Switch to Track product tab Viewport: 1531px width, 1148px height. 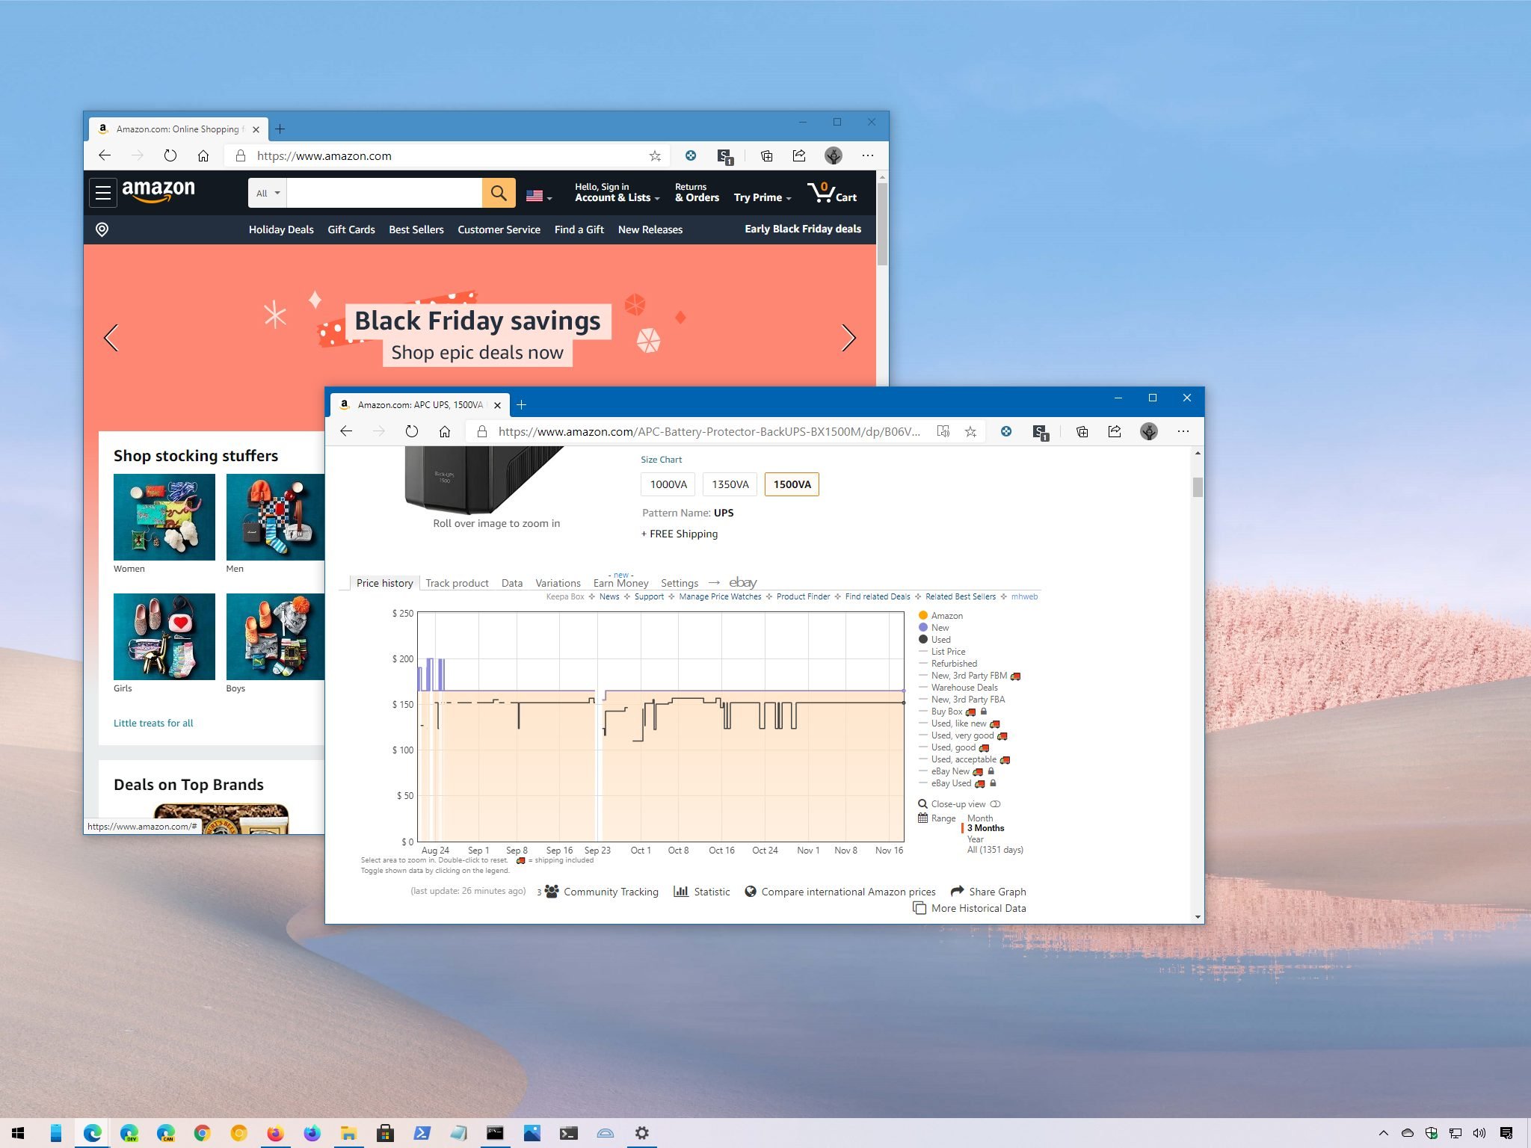coord(457,583)
